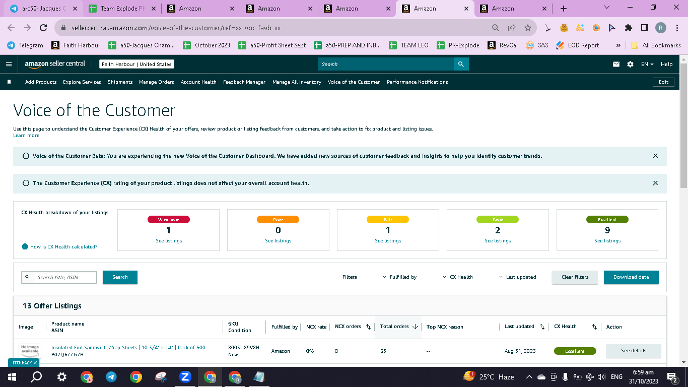The height and width of the screenshot is (387, 688).
Task: Open Telegram from the Windows taskbar
Action: 111,377
